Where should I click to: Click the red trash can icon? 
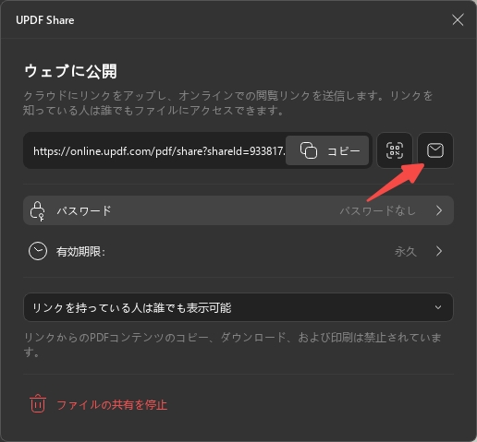[38, 403]
